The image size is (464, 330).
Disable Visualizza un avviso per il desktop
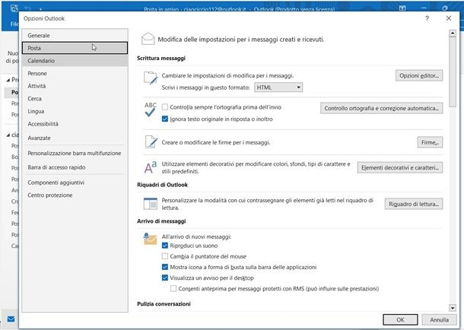(165, 278)
